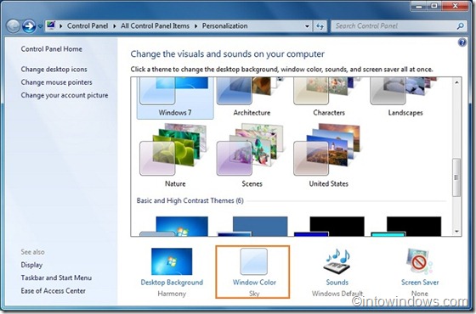Select Control Panel in the breadcrumb
The height and width of the screenshot is (314, 476).
88,25
